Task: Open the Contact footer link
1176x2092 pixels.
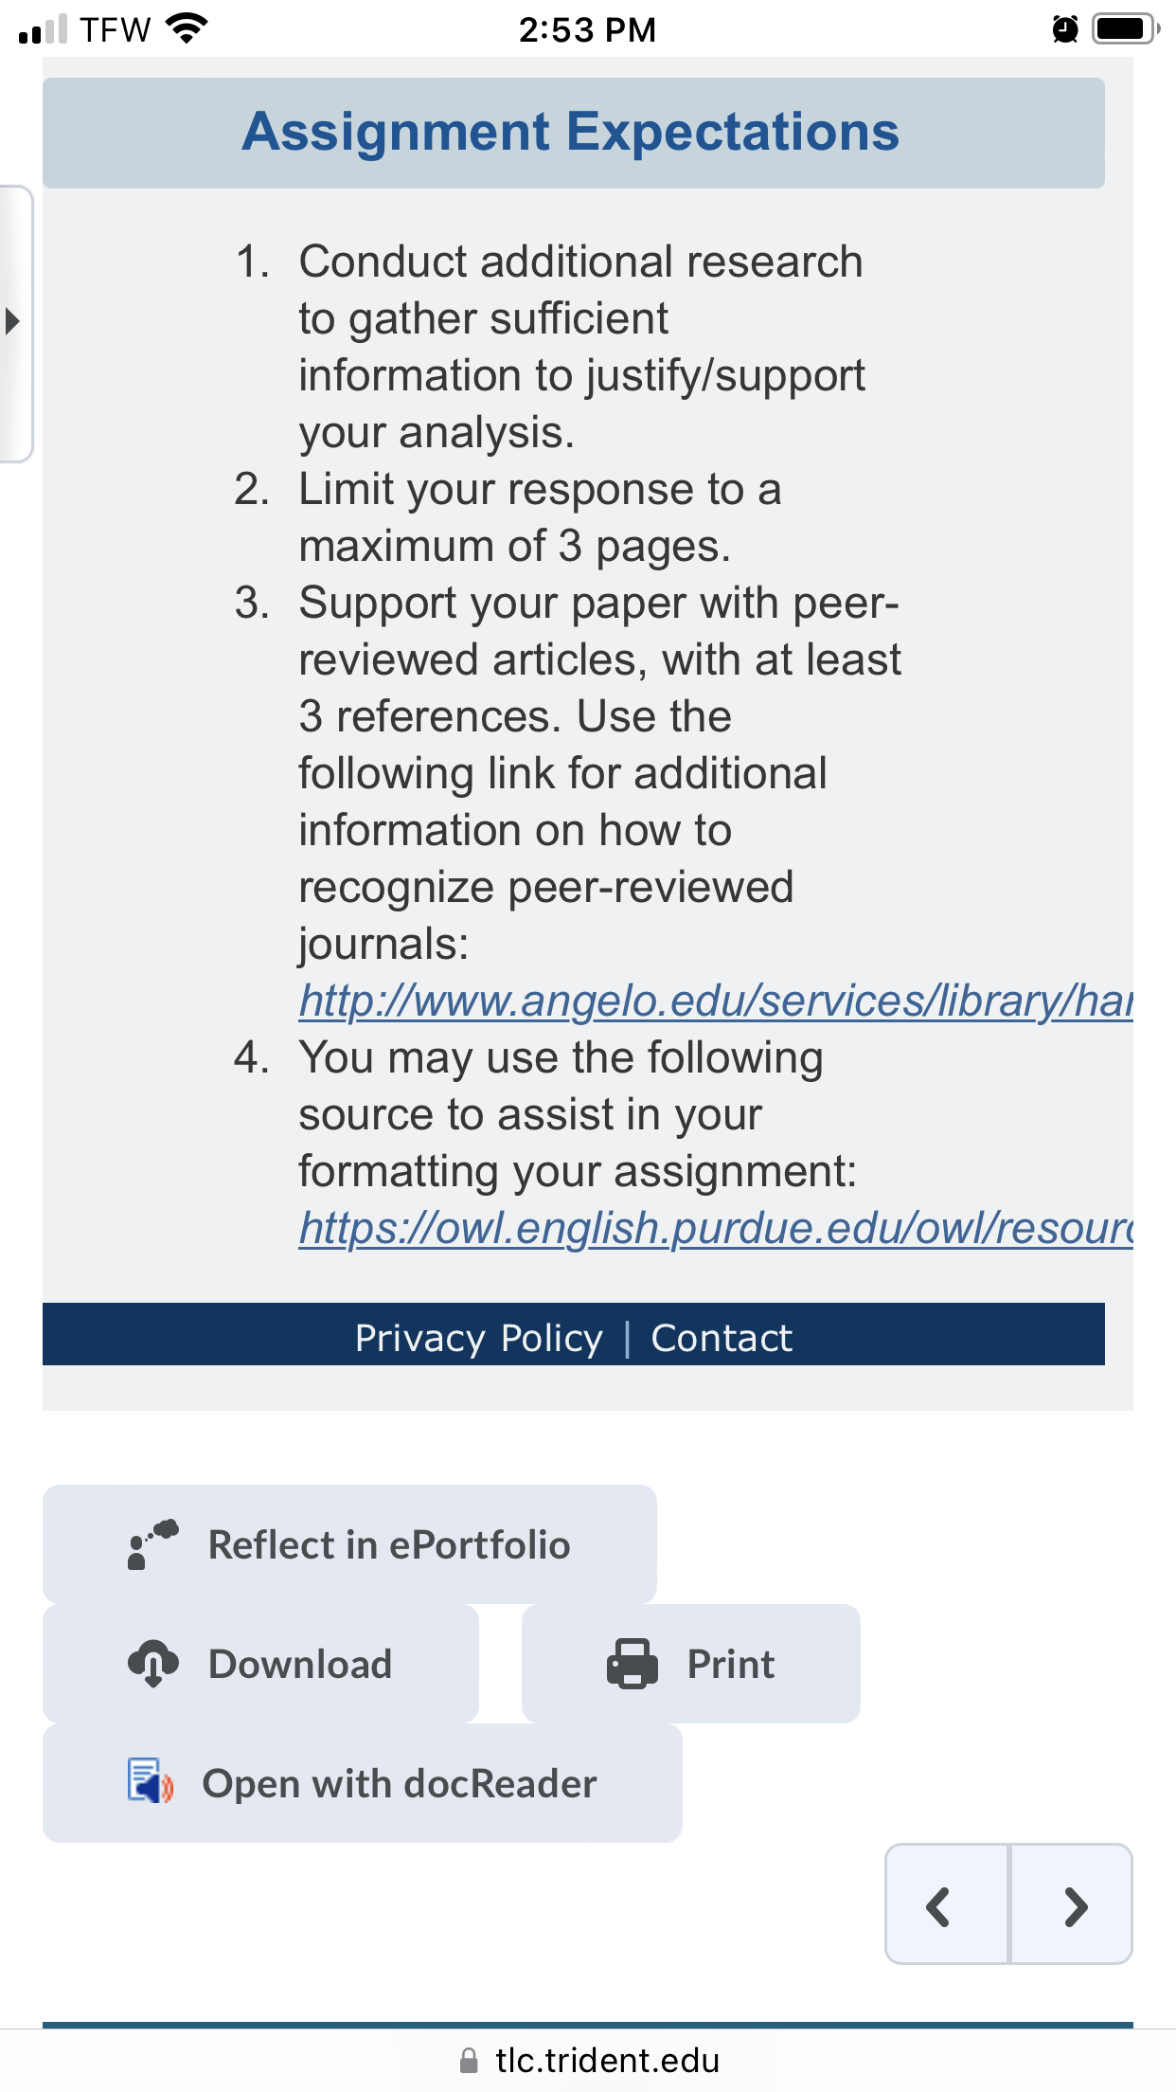Action: point(722,1338)
